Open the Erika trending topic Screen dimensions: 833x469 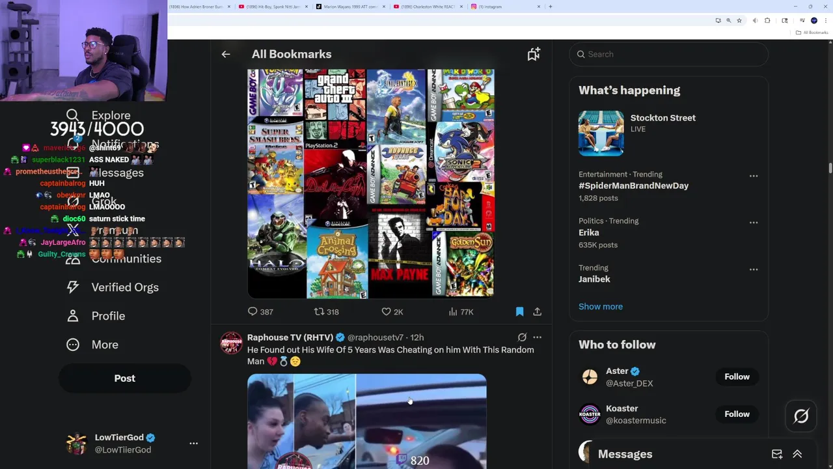[589, 233]
